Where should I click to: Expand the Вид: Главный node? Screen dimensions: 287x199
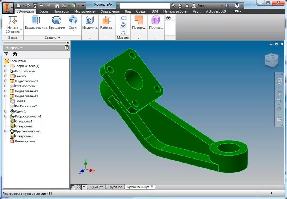(x=6, y=71)
